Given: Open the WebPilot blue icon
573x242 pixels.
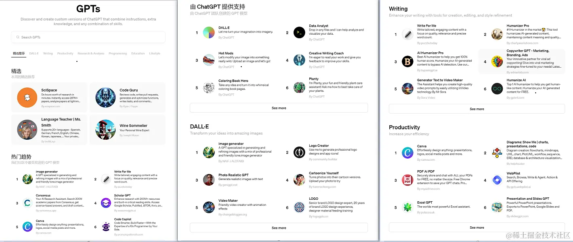Looking at the screenshot, I should click(x=497, y=180).
